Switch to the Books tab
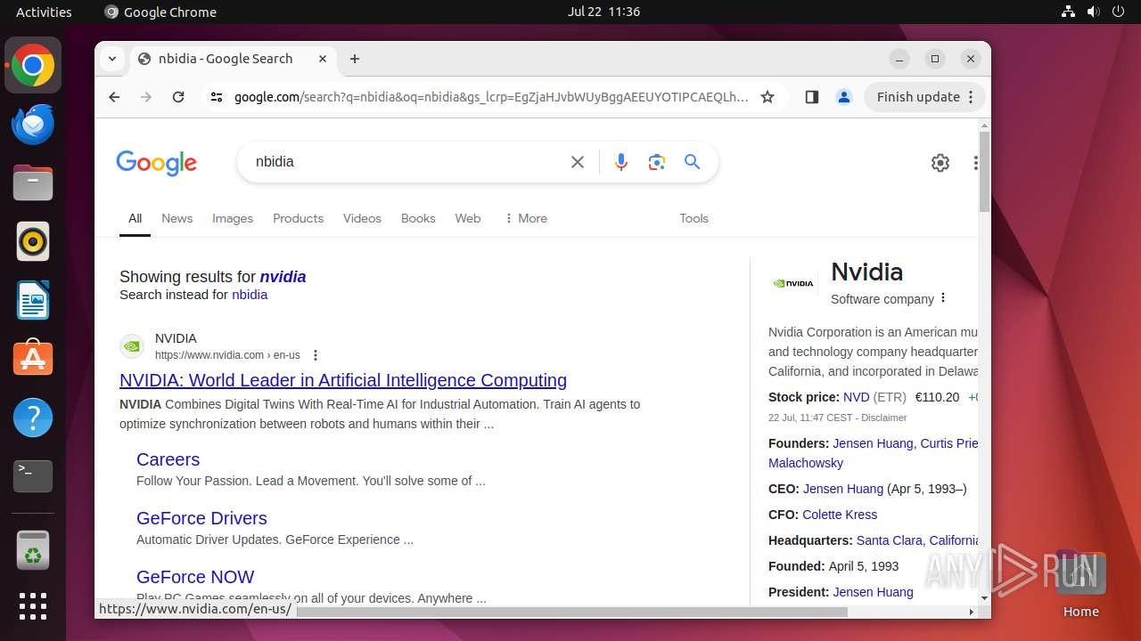This screenshot has width=1141, height=641. coord(418,218)
